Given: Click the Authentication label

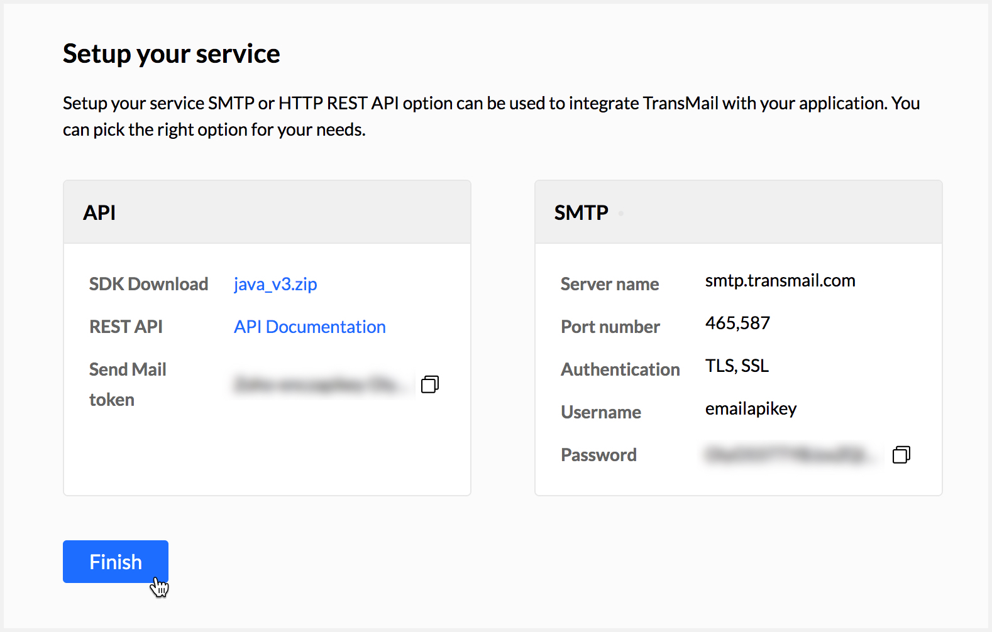Looking at the screenshot, I should click(620, 369).
